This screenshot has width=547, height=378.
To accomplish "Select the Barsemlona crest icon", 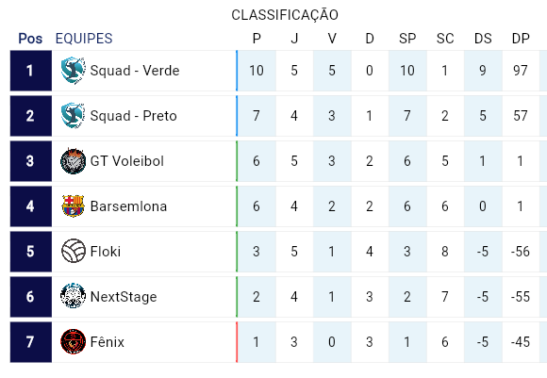I will click(x=73, y=206).
